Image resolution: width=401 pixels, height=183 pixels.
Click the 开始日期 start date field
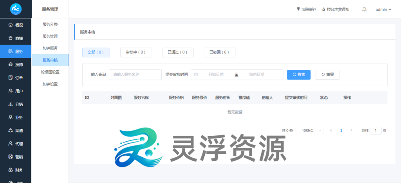pos(216,75)
